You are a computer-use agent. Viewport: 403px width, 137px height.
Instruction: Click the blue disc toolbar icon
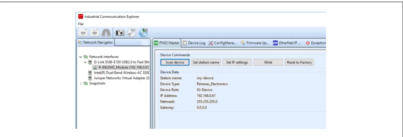pyautogui.click(x=143, y=33)
